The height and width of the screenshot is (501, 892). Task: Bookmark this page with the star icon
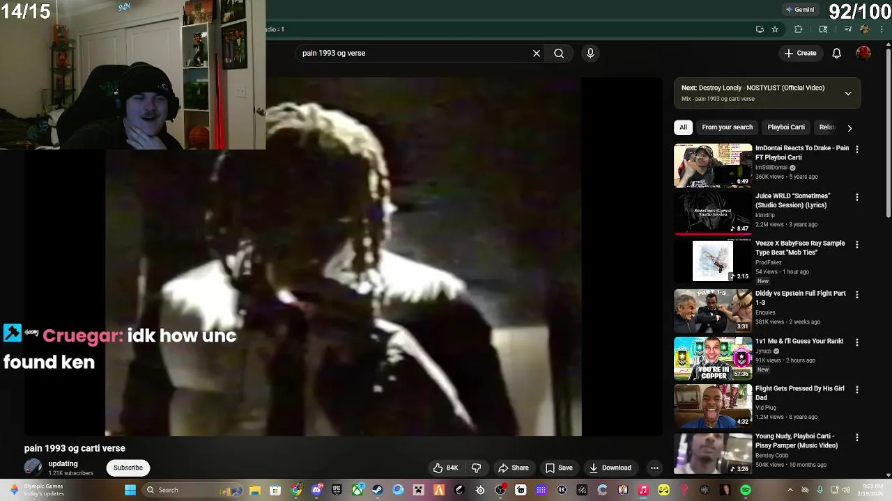coord(775,29)
